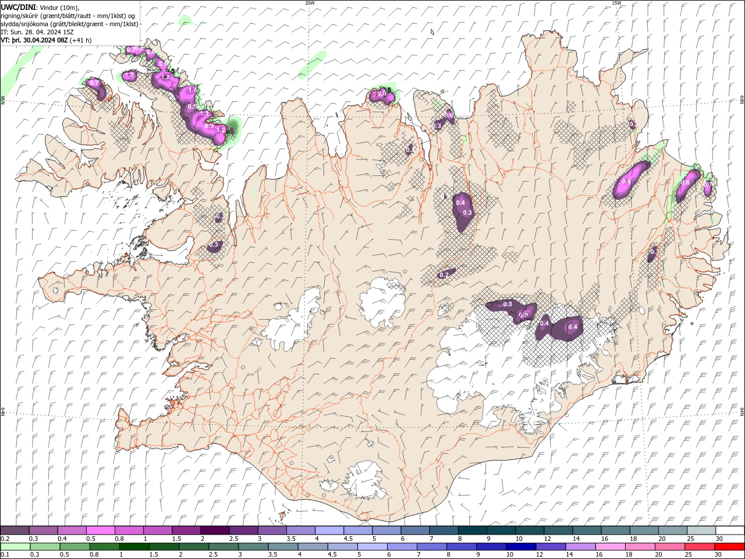Screen dimensions: 745x559
Task: Click the '1.3' precipitation blob label
Action: 129,76
